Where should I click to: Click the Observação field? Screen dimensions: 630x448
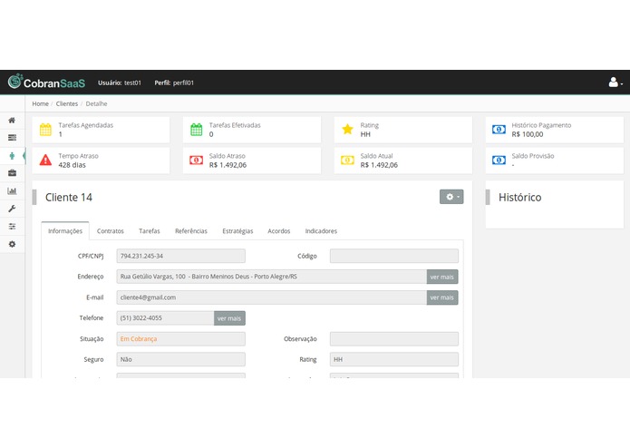pos(394,338)
